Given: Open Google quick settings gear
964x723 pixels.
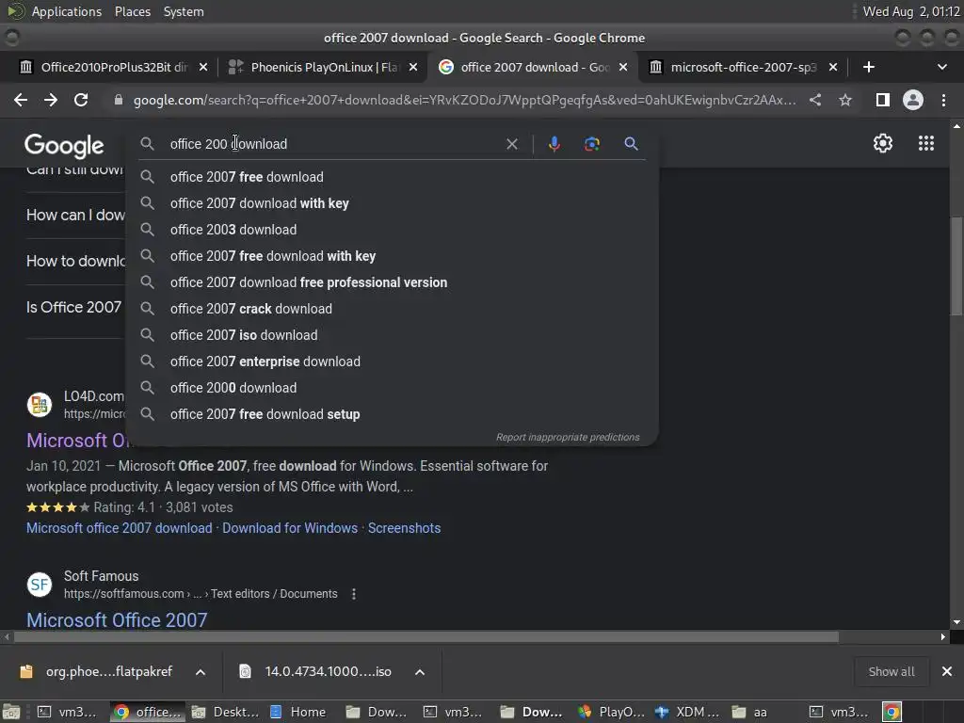Looking at the screenshot, I should (x=883, y=143).
